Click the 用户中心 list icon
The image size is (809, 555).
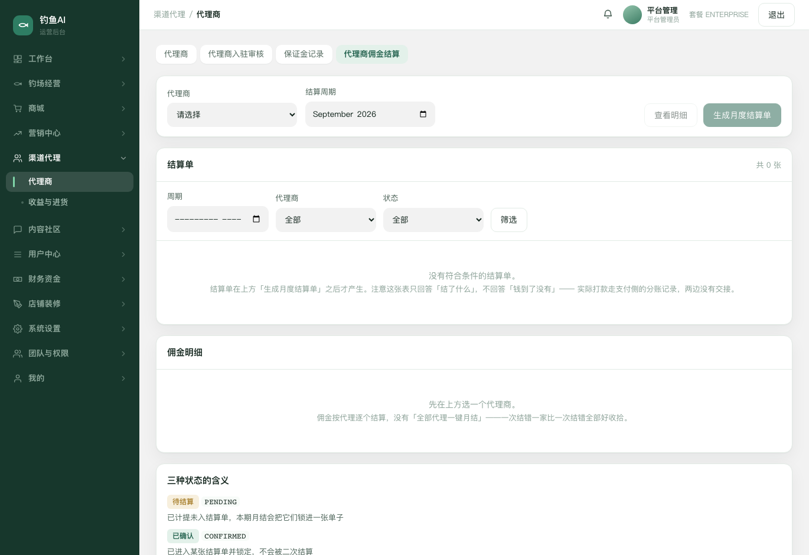click(x=18, y=254)
